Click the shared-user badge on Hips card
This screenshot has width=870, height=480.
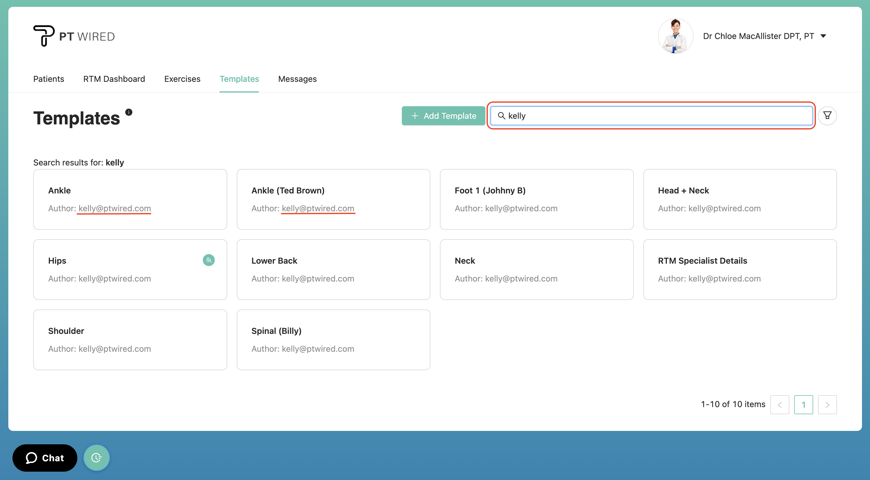(209, 260)
